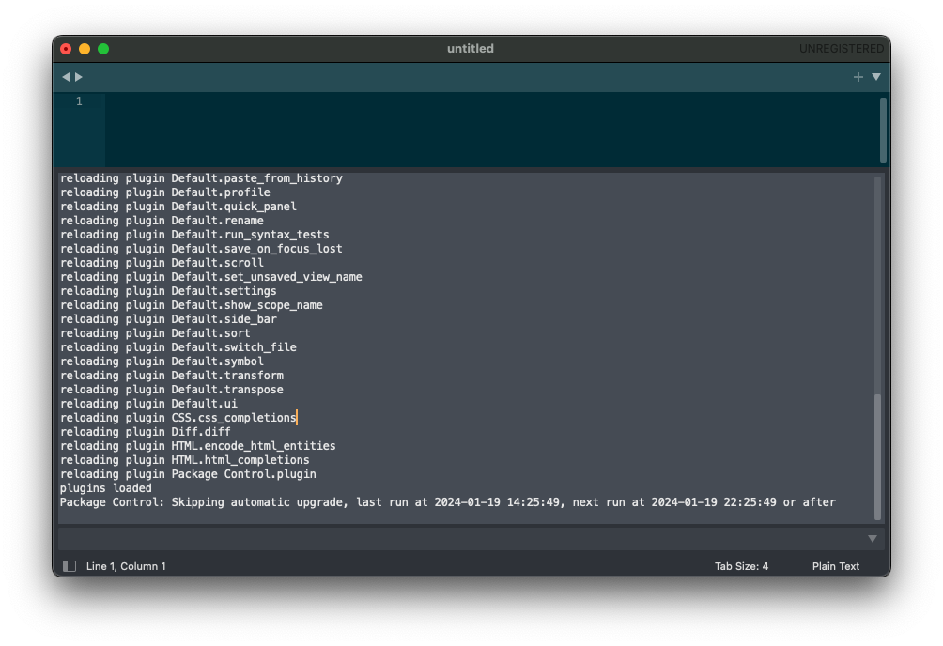Change syntax via Plain Text selector

click(835, 566)
